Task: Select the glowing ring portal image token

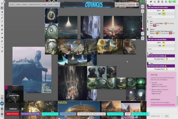Action: tap(52, 16)
